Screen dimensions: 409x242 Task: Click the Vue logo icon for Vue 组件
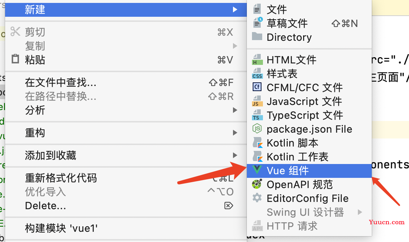[x=257, y=170]
